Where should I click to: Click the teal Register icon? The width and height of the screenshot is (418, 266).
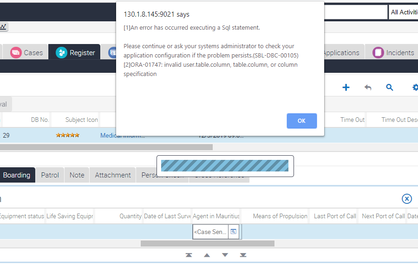[61, 53]
